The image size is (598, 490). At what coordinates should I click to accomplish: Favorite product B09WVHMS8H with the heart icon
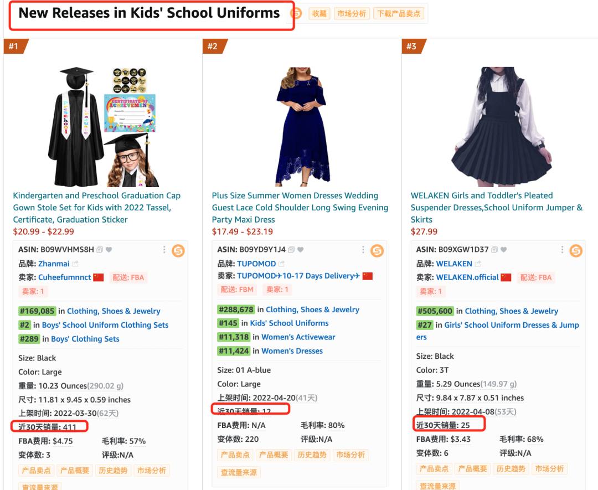click(109, 250)
